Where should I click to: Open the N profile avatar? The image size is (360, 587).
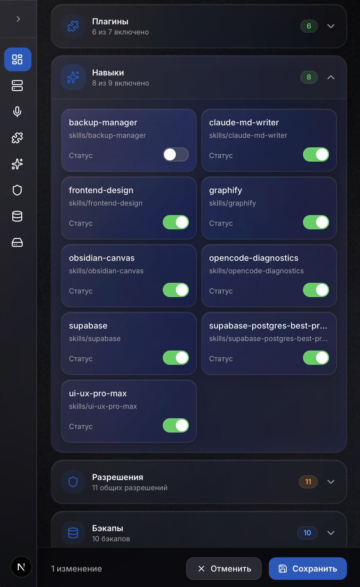coord(21,567)
